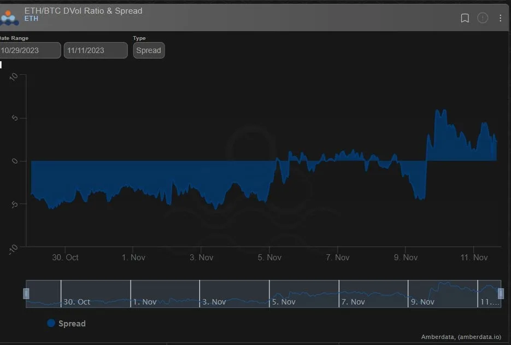Click the 5. Nov section in navigator
Viewport: 511px width, 345px height.
click(x=304, y=294)
